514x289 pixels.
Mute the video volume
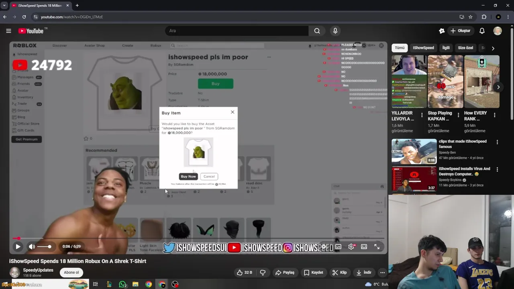pyautogui.click(x=32, y=246)
